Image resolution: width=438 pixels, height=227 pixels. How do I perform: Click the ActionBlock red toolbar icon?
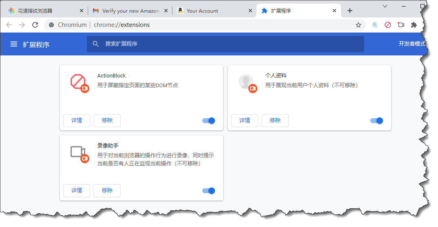tap(388, 25)
